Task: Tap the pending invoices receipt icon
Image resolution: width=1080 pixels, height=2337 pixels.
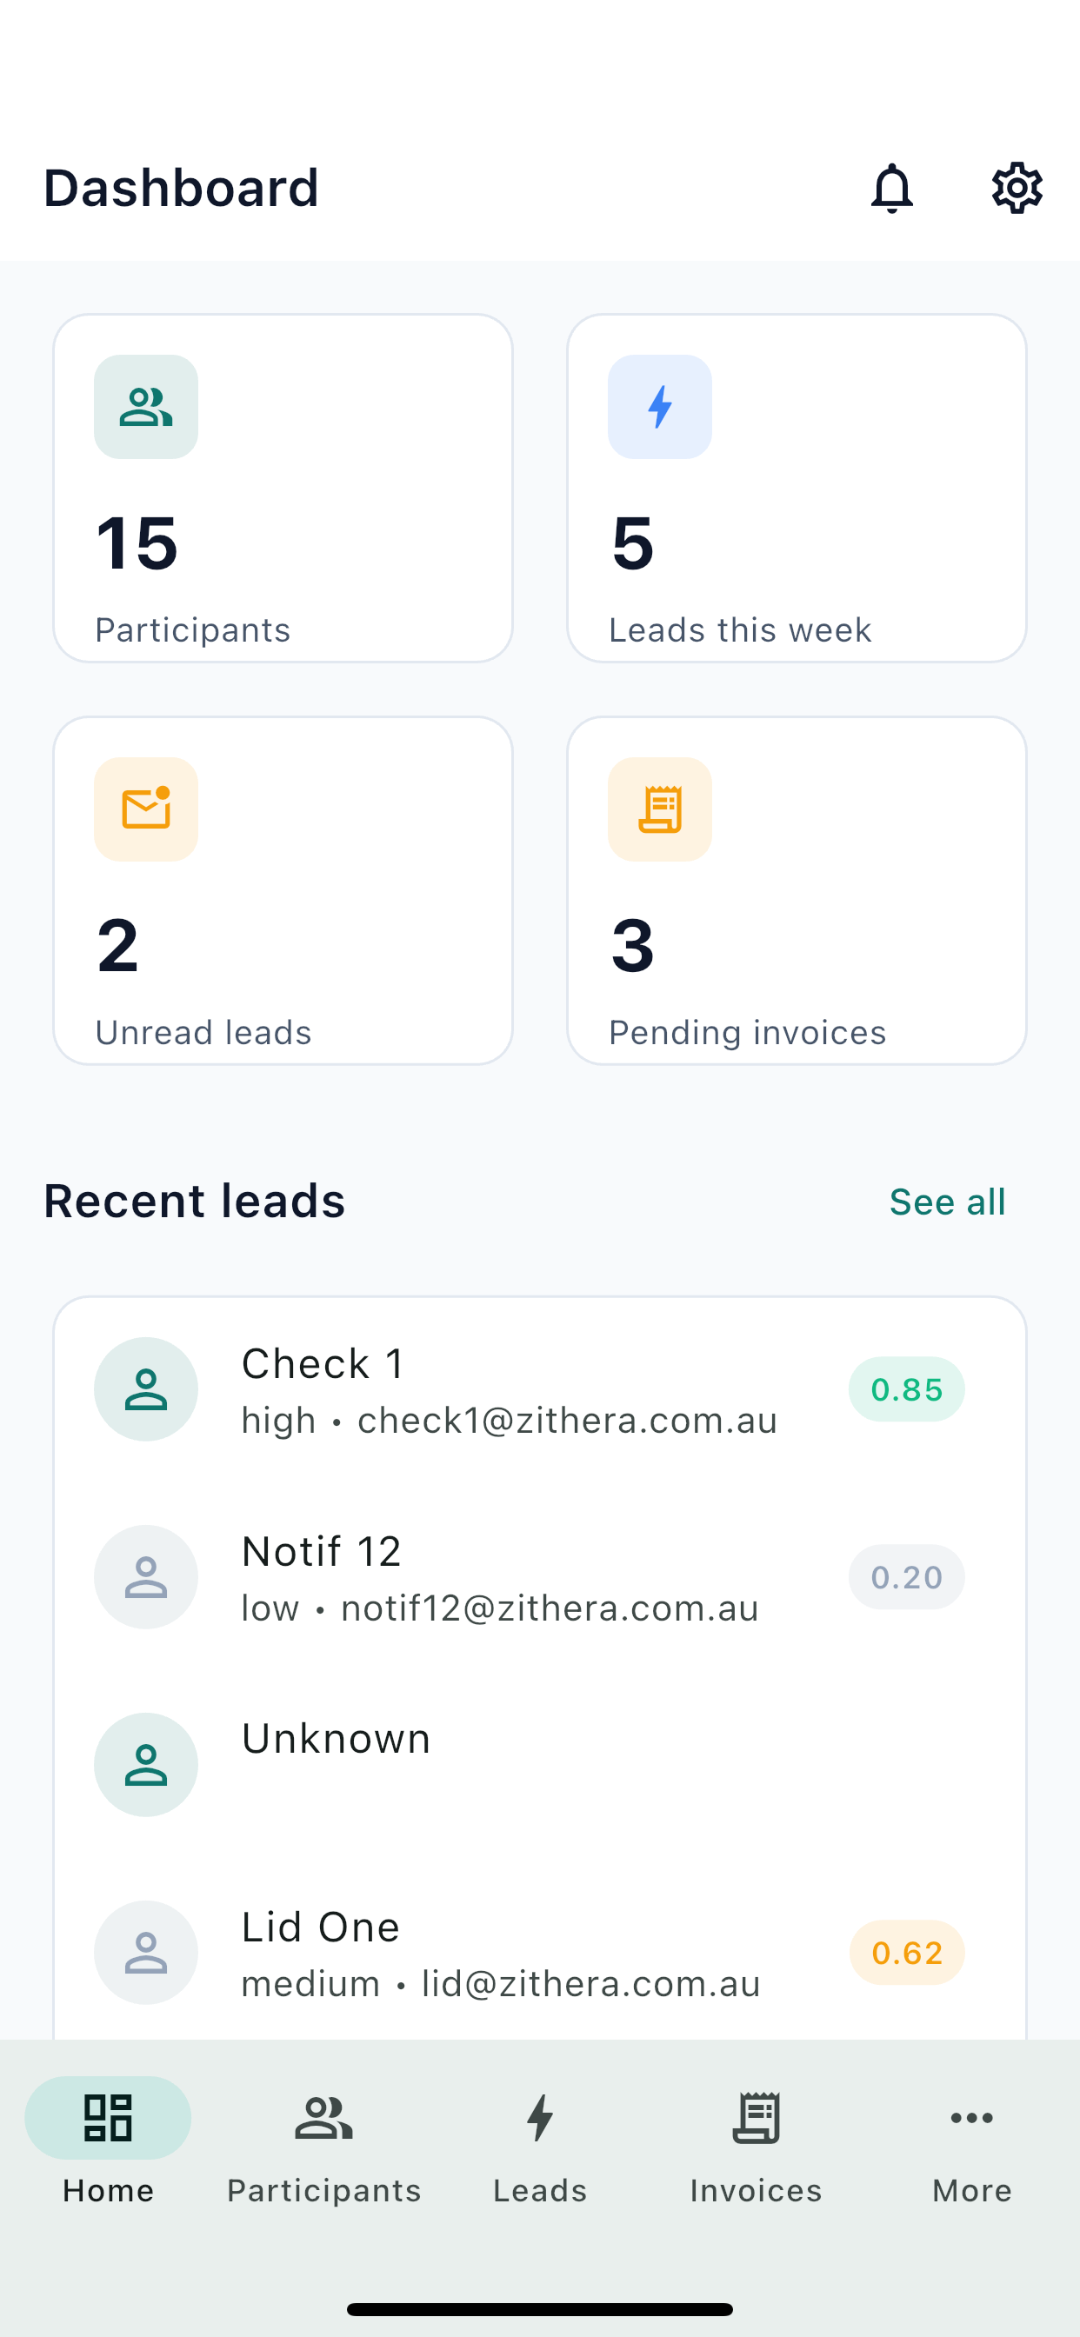Action: 660,809
